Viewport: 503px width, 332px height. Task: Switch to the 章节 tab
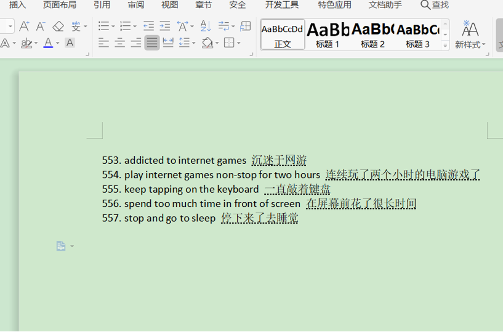tap(203, 5)
